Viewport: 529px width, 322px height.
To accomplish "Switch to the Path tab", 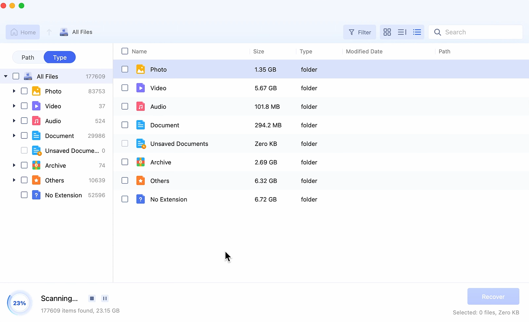I will (x=28, y=57).
